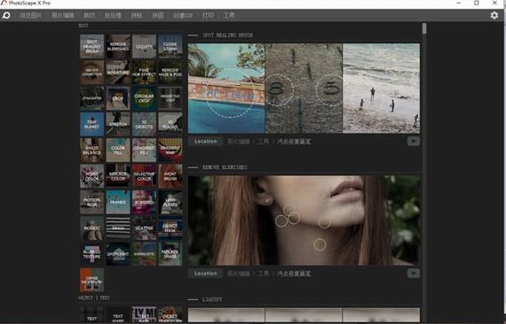Screen dimensions: 506x324
Task: Open the Red Eye Correction tile
Action: (92, 72)
